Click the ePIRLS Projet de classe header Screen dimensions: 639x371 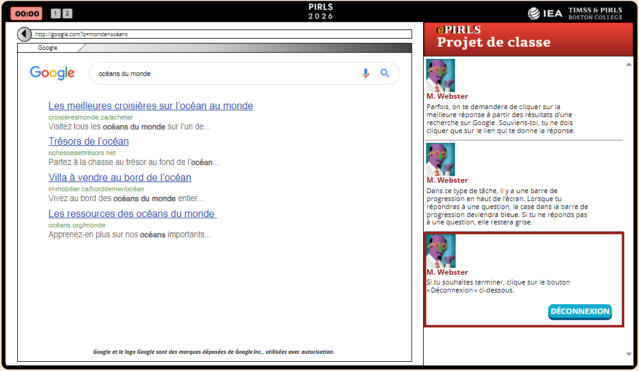coord(493,38)
